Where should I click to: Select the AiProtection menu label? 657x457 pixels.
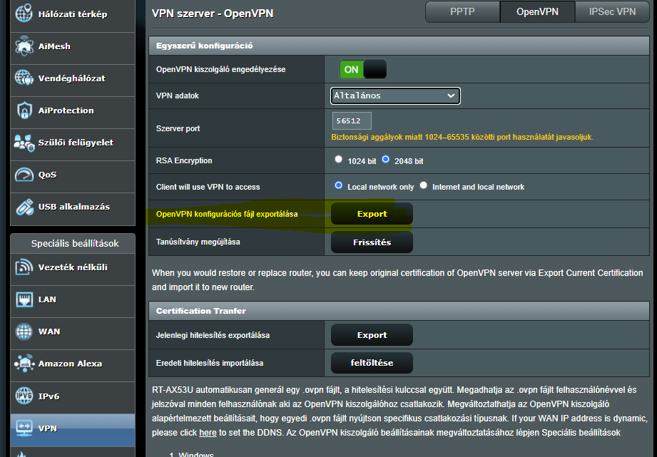[66, 111]
